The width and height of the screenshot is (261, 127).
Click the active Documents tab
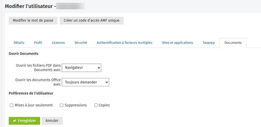(x=233, y=43)
